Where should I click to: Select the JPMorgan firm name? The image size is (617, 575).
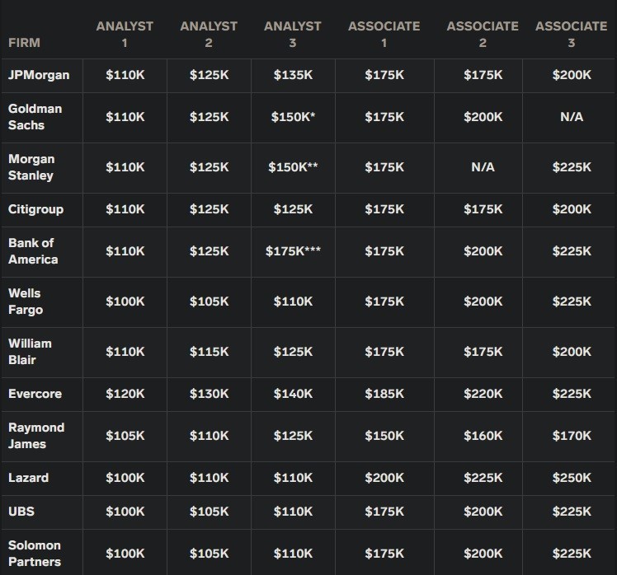[39, 75]
